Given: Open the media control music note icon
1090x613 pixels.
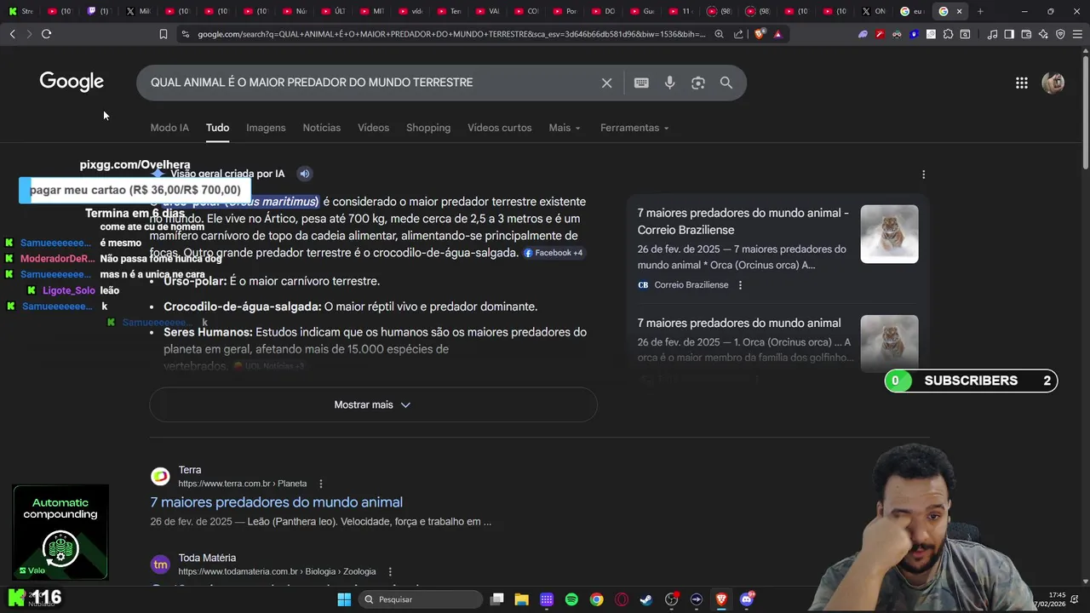Looking at the screenshot, I should tap(992, 34).
